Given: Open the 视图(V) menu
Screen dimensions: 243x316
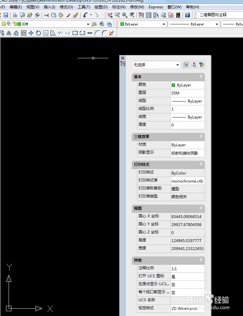Looking at the screenshot, I should coord(33,7).
